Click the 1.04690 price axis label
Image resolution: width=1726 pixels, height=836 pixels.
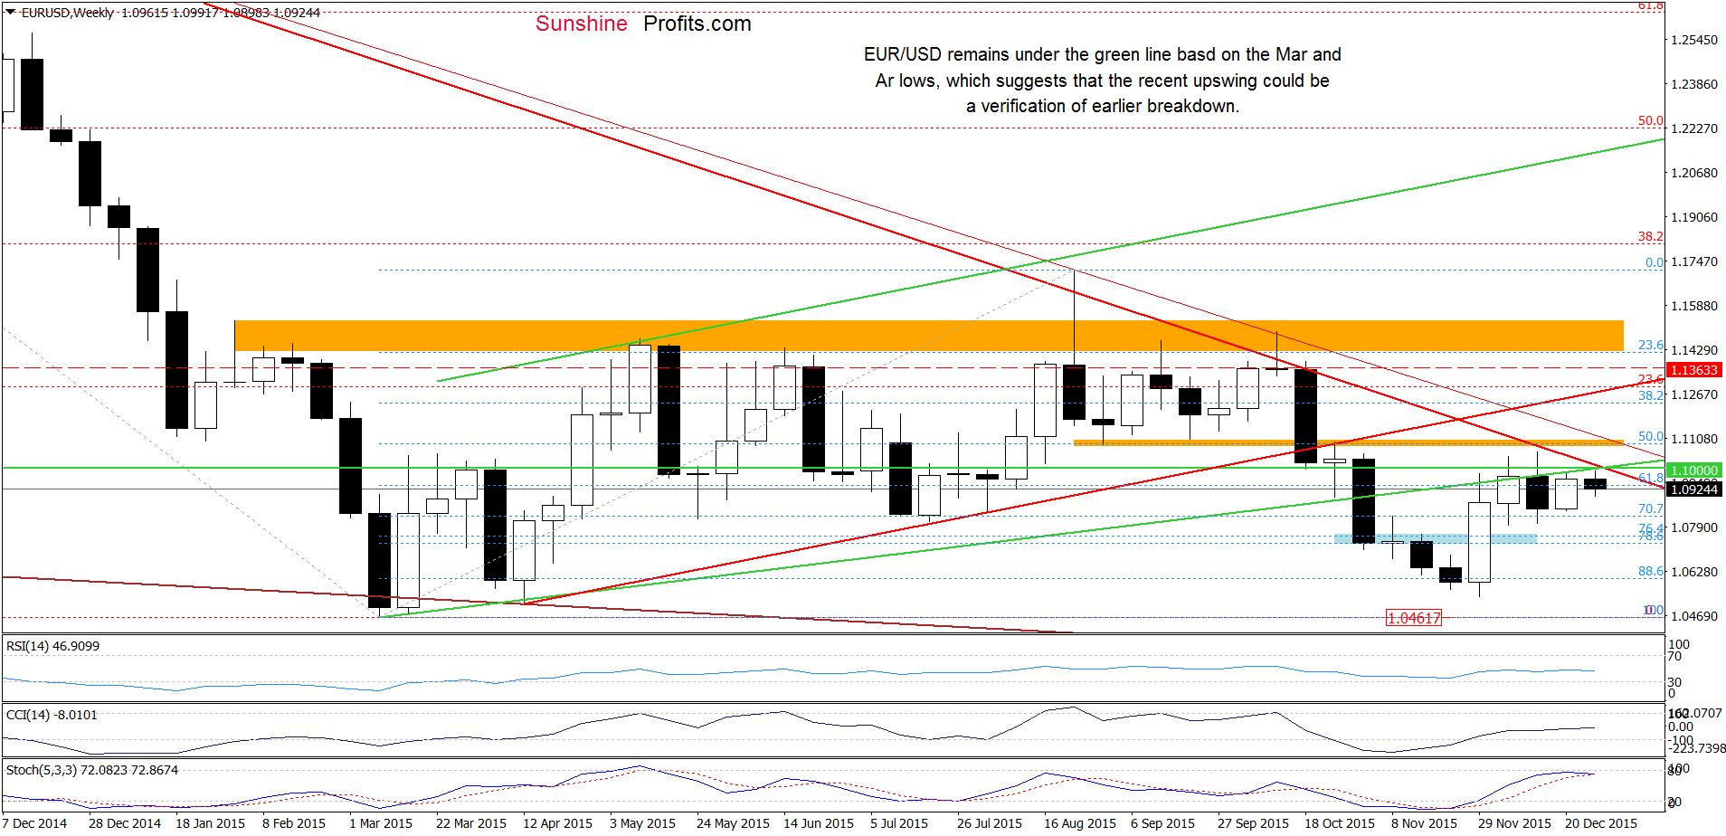[1694, 616]
